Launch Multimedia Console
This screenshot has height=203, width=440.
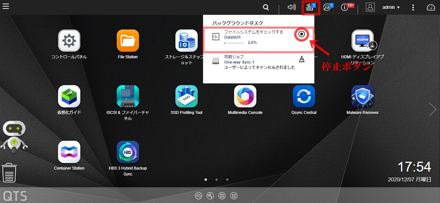(245, 97)
